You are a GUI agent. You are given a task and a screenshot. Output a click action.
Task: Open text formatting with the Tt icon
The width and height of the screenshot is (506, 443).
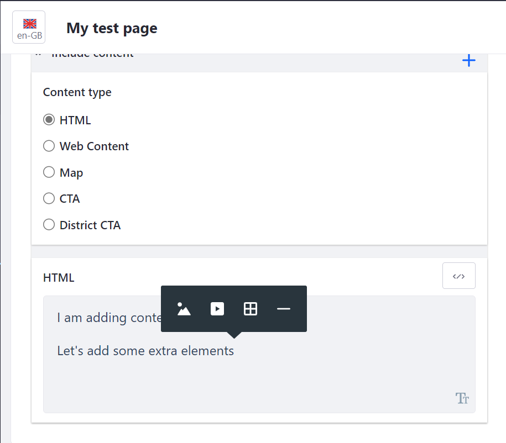point(462,398)
